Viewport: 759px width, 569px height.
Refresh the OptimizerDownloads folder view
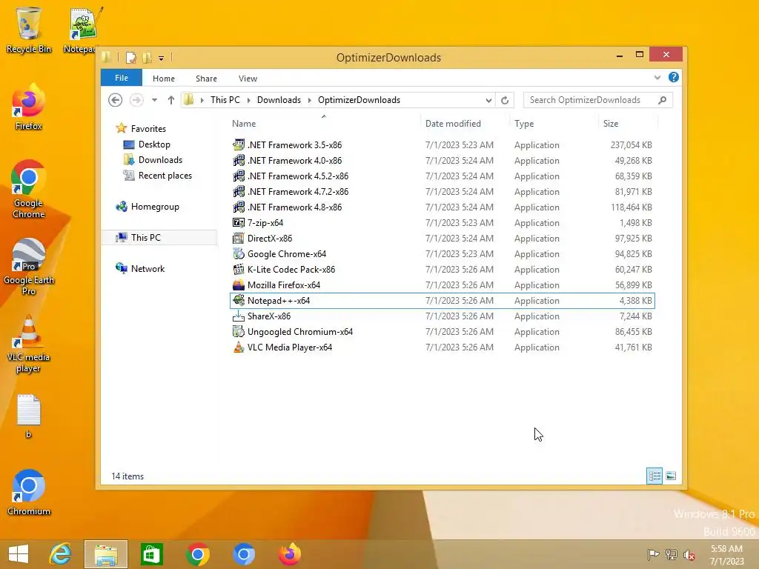coord(505,100)
